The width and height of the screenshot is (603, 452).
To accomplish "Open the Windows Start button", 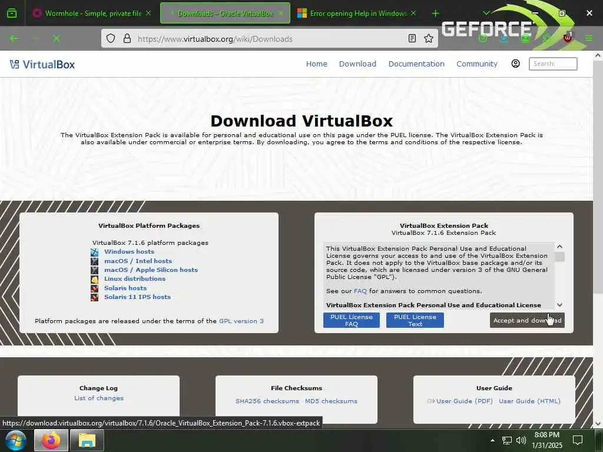I will (16, 440).
